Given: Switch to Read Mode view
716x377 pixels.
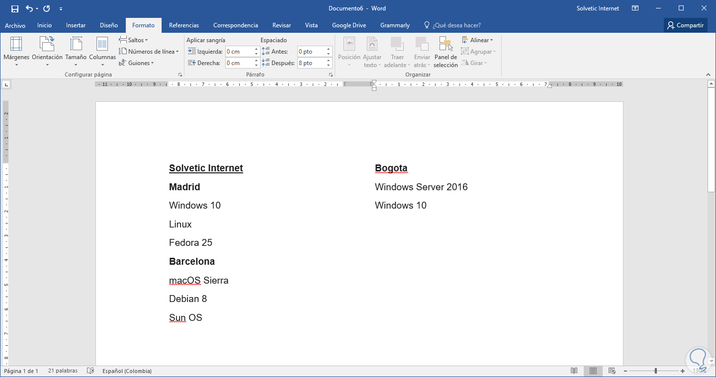Looking at the screenshot, I should [x=574, y=371].
